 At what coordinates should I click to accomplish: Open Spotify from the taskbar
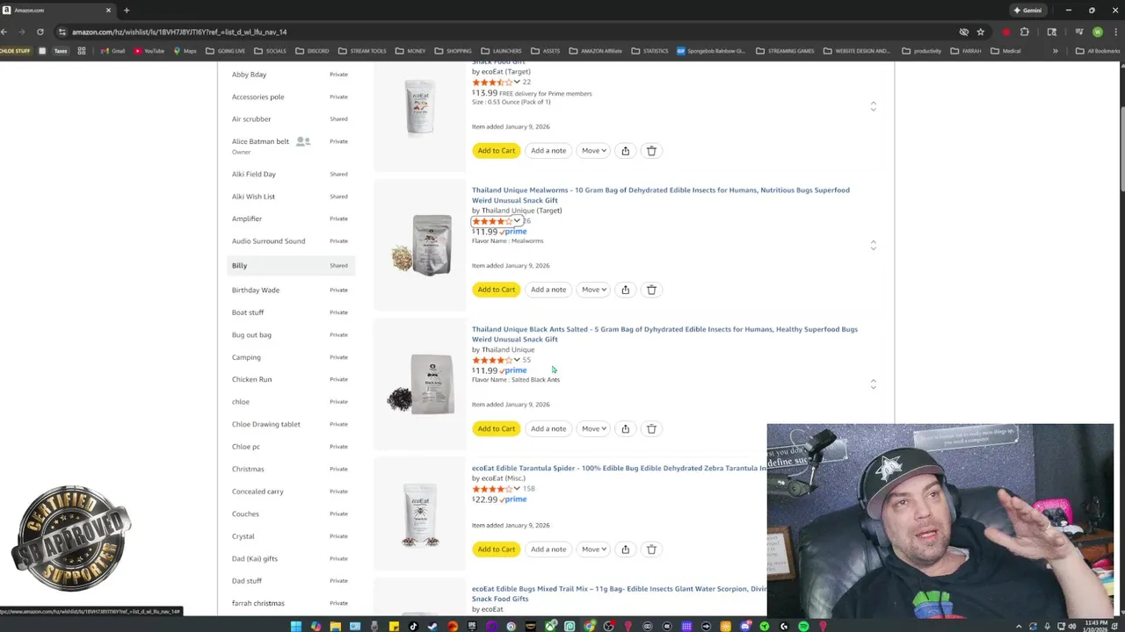803,626
